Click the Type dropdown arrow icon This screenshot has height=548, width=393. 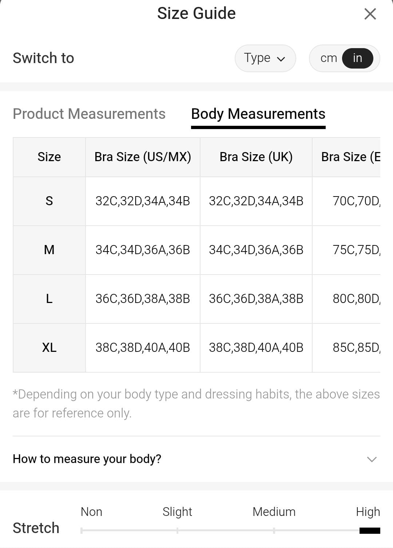pos(281,59)
